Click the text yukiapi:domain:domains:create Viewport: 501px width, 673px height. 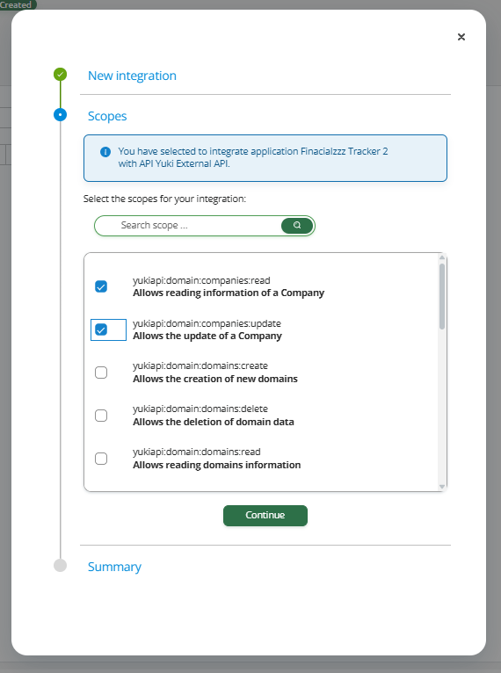click(x=200, y=365)
